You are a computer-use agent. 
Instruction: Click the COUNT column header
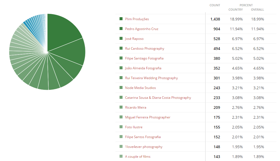click(215, 5)
